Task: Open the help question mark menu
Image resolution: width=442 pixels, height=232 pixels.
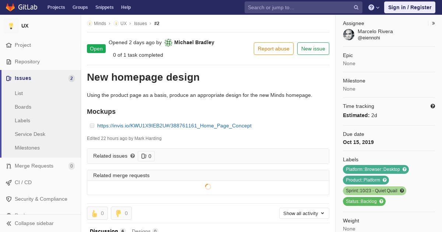Action: [x=374, y=7]
